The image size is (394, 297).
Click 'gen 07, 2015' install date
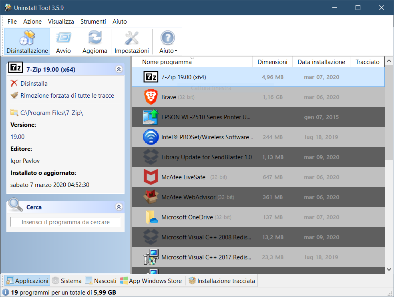[x=322, y=117]
